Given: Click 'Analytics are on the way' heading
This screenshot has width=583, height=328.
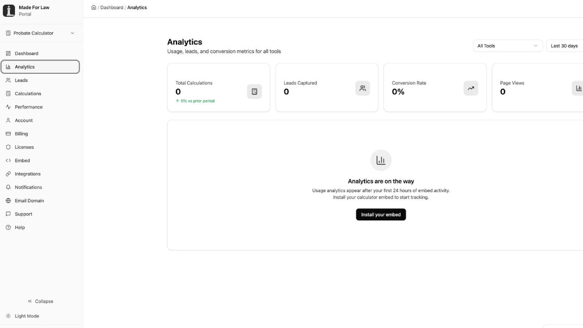Looking at the screenshot, I should coord(381,181).
